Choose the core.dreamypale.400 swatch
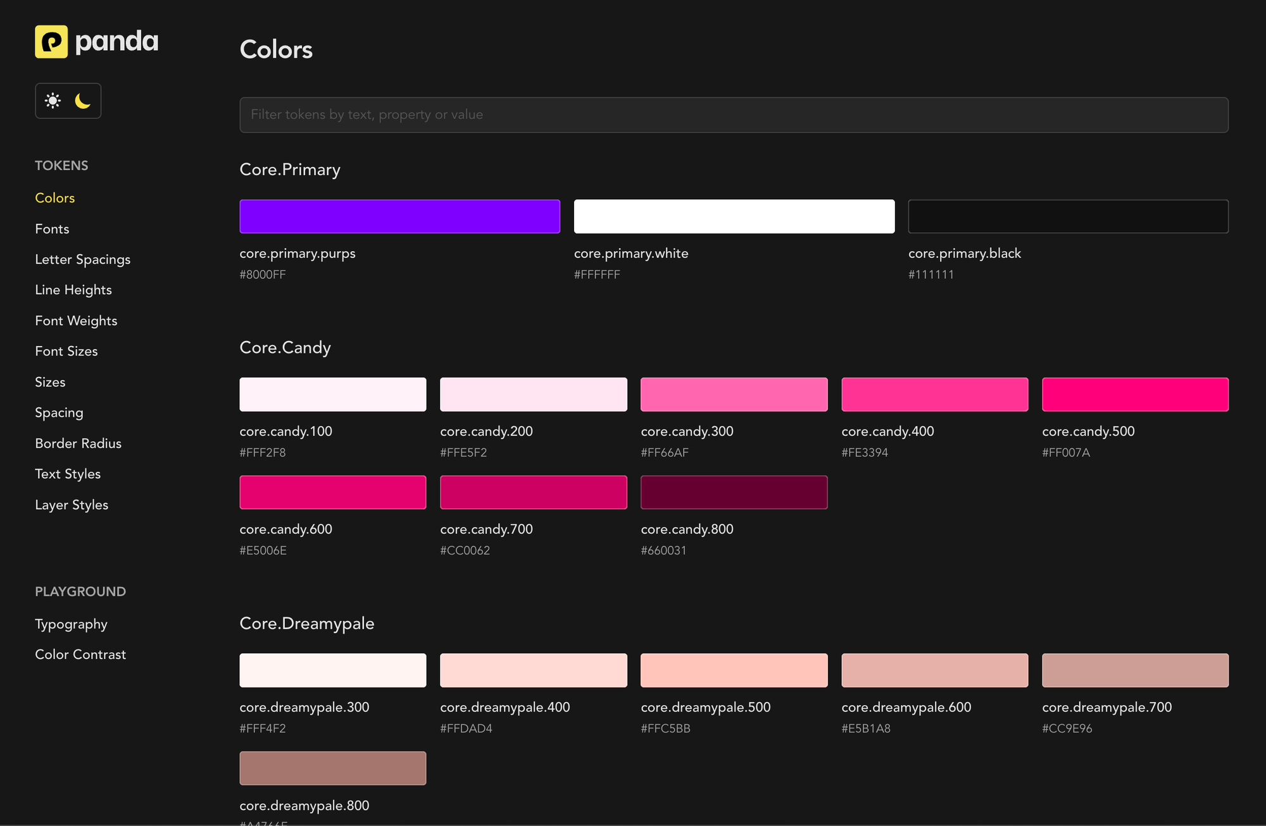1266x826 pixels. [x=534, y=670]
